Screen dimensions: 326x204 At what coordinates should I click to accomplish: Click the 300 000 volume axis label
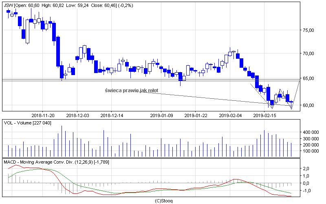311,139
